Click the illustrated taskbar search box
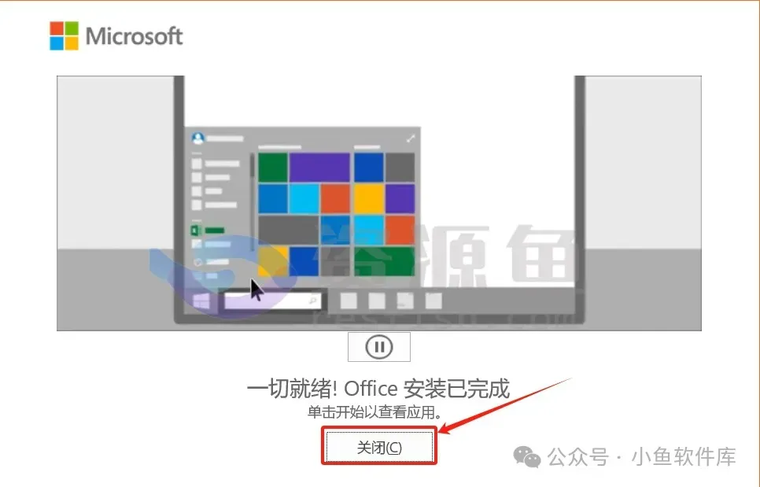This screenshot has width=760, height=487. point(272,301)
